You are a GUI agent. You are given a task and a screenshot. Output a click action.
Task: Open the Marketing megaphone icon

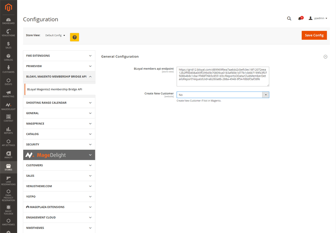(x=8, y=94)
